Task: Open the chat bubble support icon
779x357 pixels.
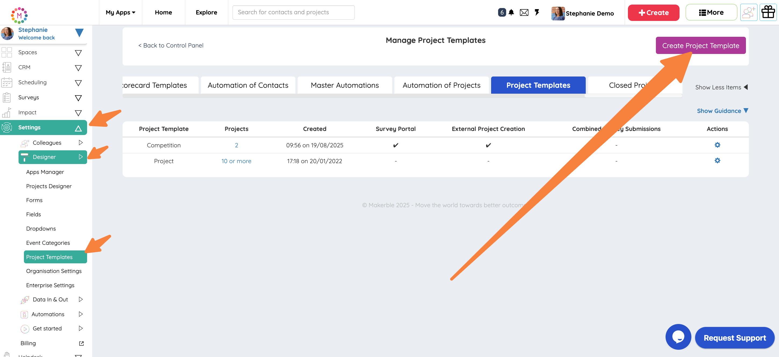Action: pos(678,337)
